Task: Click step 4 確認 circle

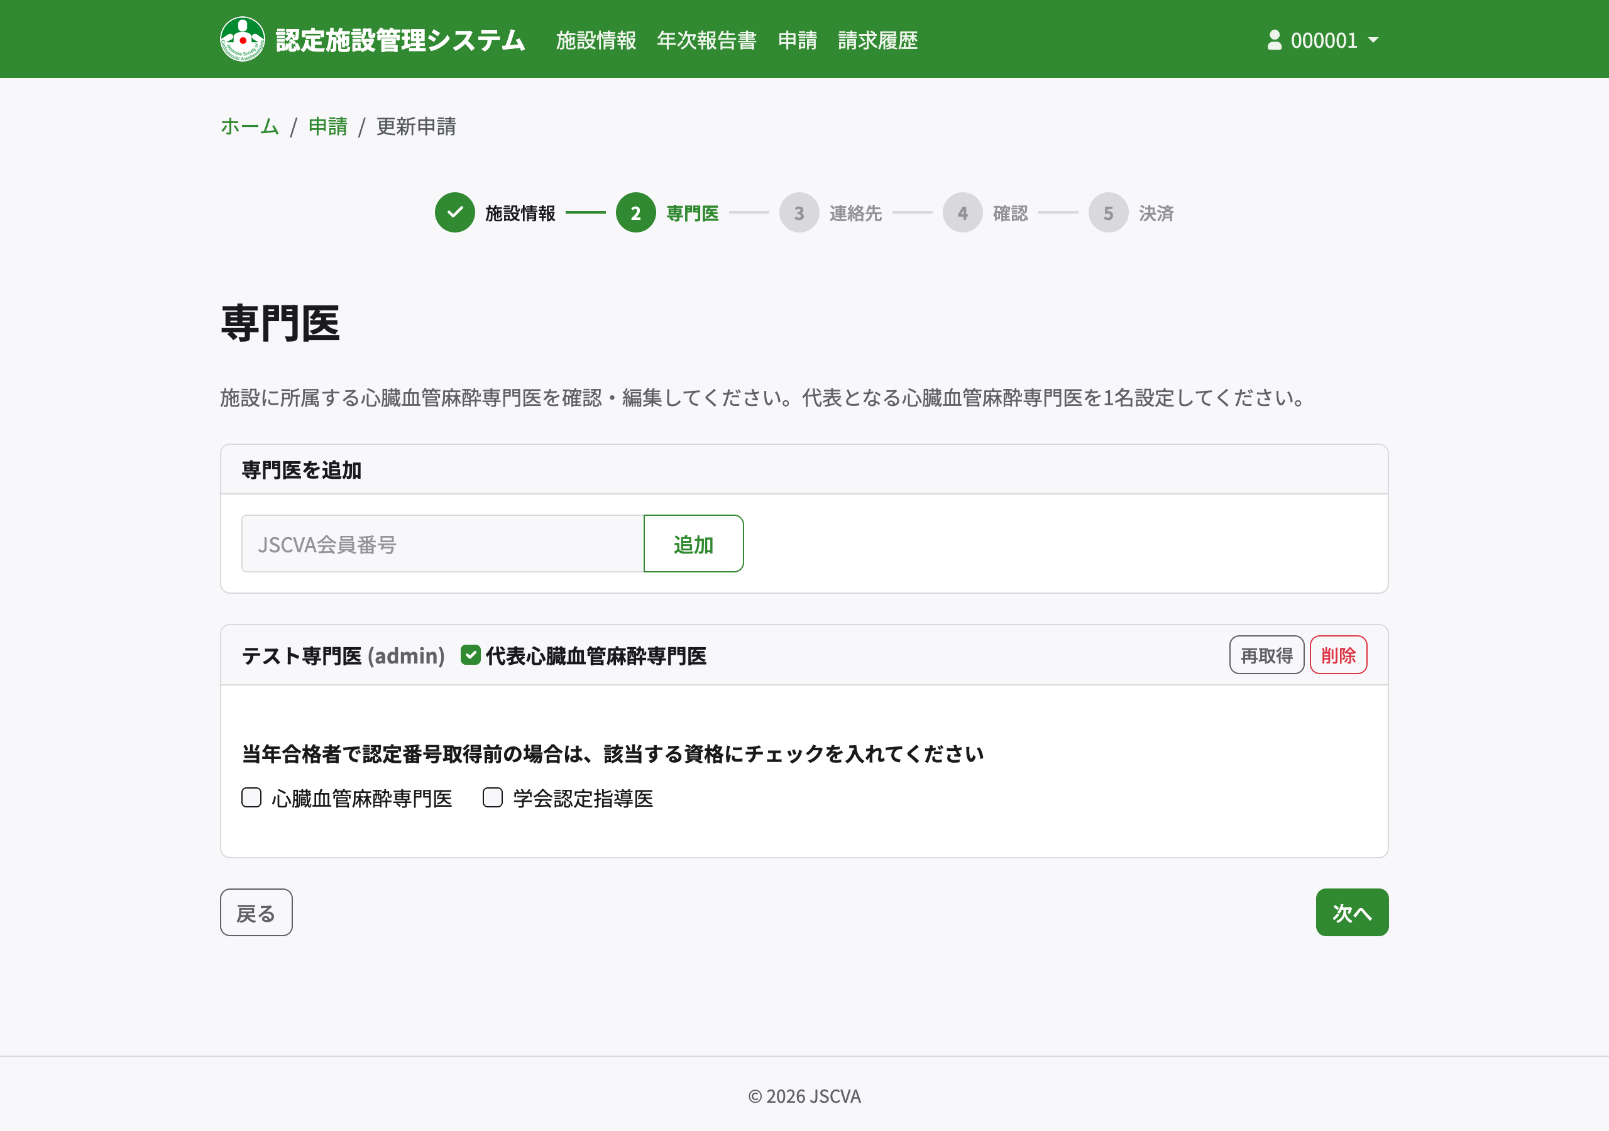Action: [962, 213]
